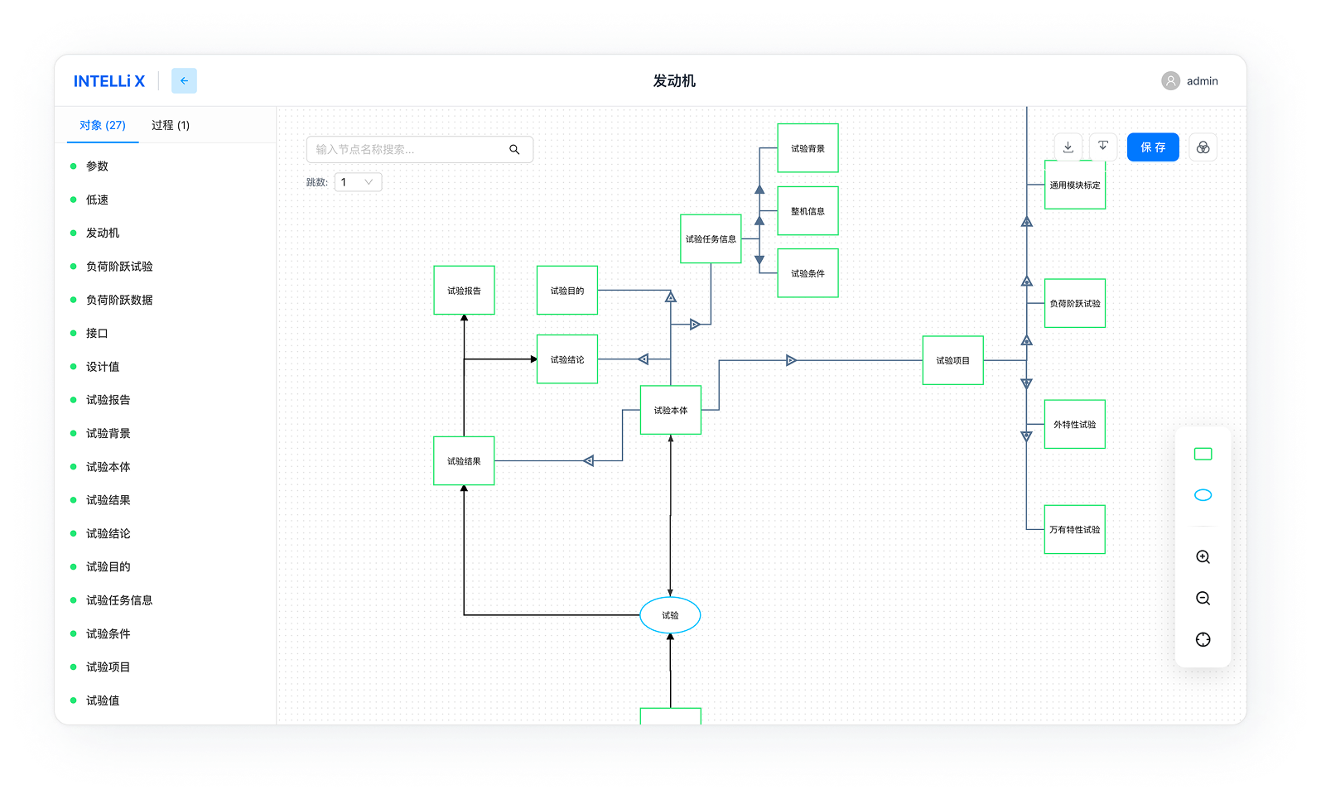Click the 试验 ellipse node on canvas

click(x=670, y=615)
